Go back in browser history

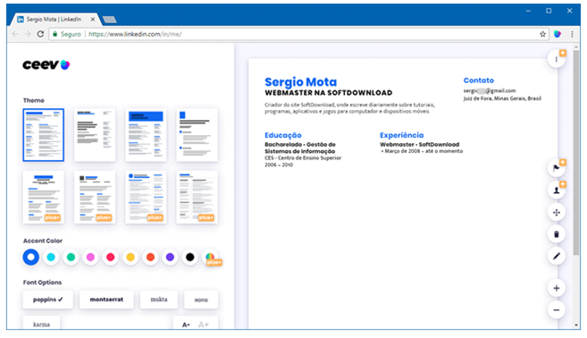(15, 34)
